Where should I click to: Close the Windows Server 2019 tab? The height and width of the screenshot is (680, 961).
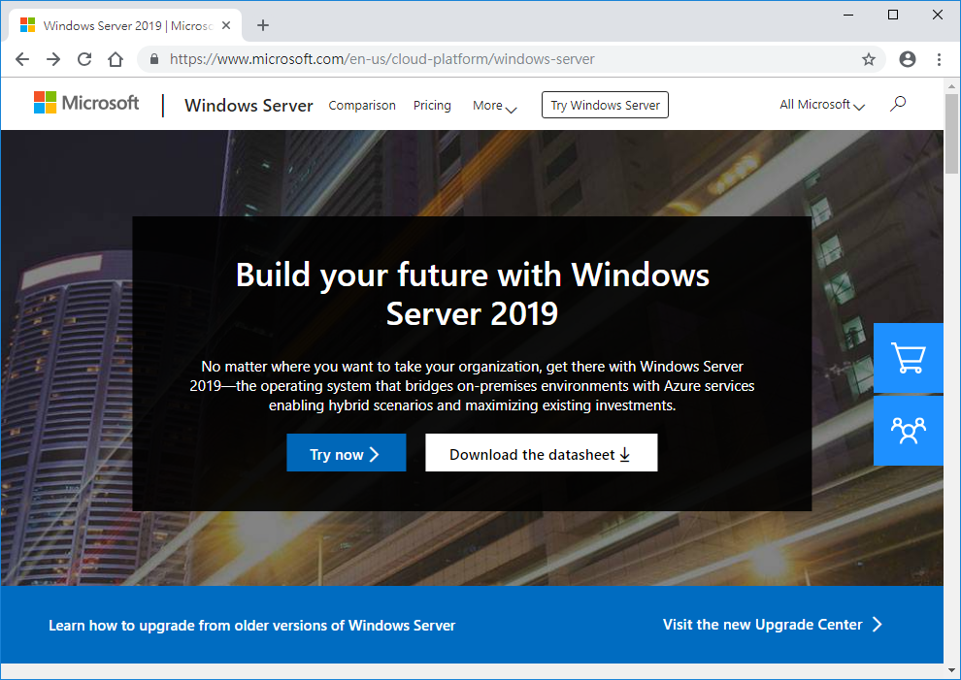(x=226, y=25)
